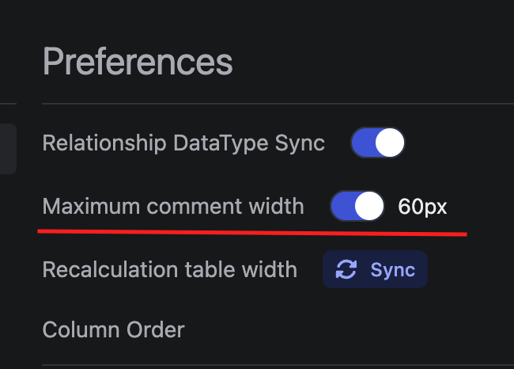Select the "Relationship DataType Sync" label
This screenshot has height=369, width=514.
183,143
